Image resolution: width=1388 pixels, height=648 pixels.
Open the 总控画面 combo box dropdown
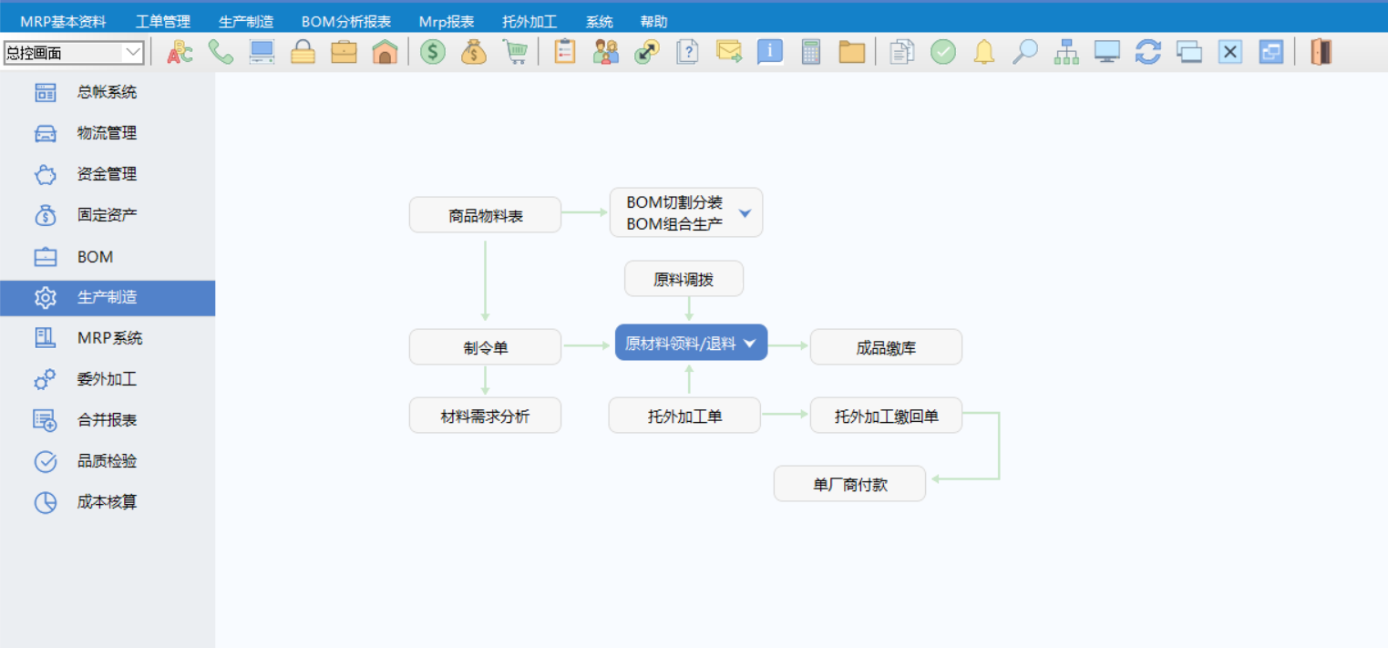tap(133, 53)
